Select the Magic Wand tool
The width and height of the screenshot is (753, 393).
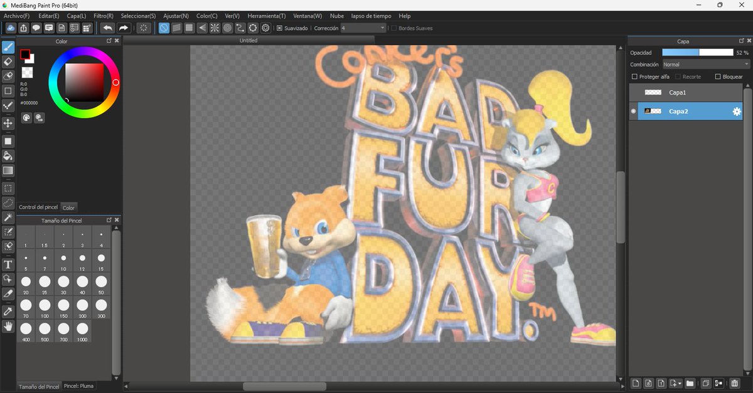[8, 218]
